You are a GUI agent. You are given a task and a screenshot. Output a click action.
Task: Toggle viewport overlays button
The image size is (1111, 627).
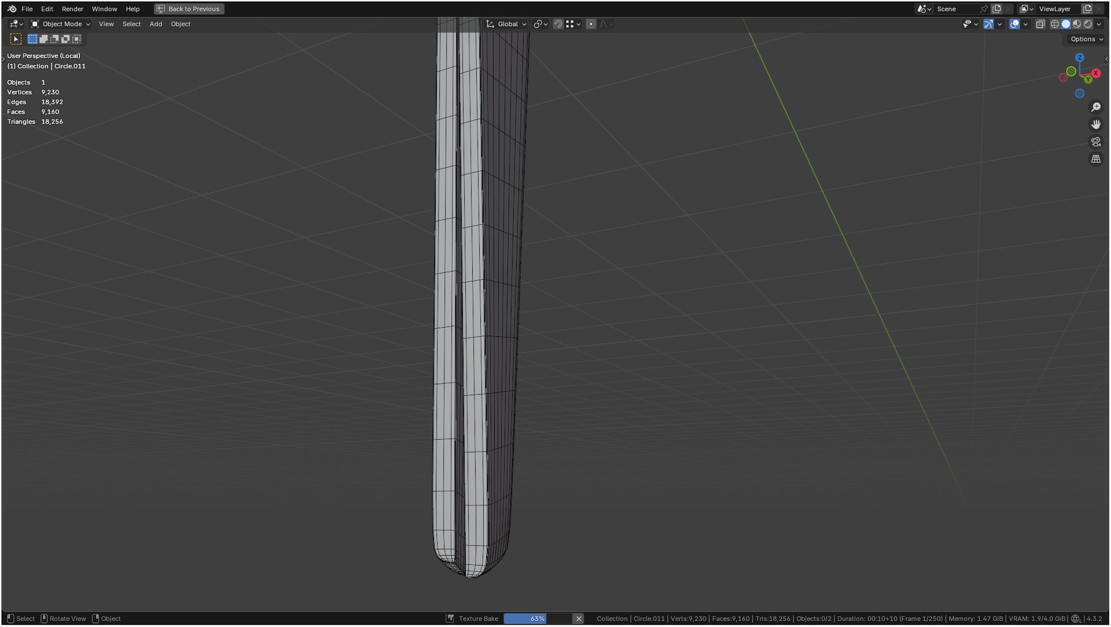[1014, 24]
